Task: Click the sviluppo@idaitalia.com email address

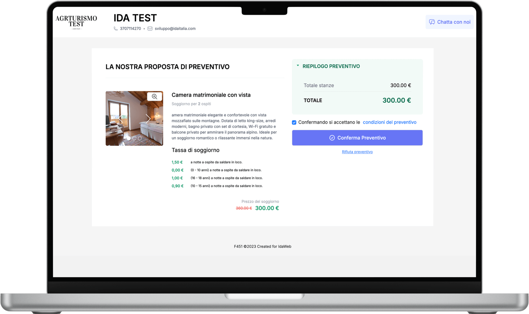Action: click(175, 28)
